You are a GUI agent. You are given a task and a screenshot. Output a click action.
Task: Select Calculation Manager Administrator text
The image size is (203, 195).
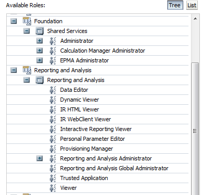pos(103,51)
